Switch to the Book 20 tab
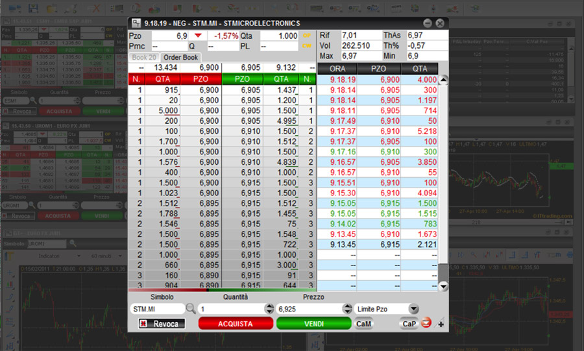 (x=143, y=58)
